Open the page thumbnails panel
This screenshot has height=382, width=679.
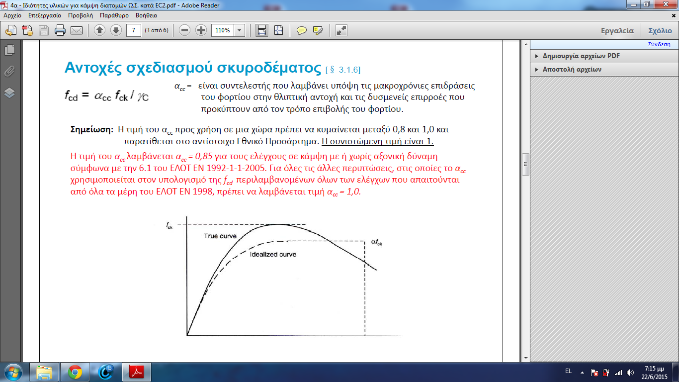[x=9, y=50]
